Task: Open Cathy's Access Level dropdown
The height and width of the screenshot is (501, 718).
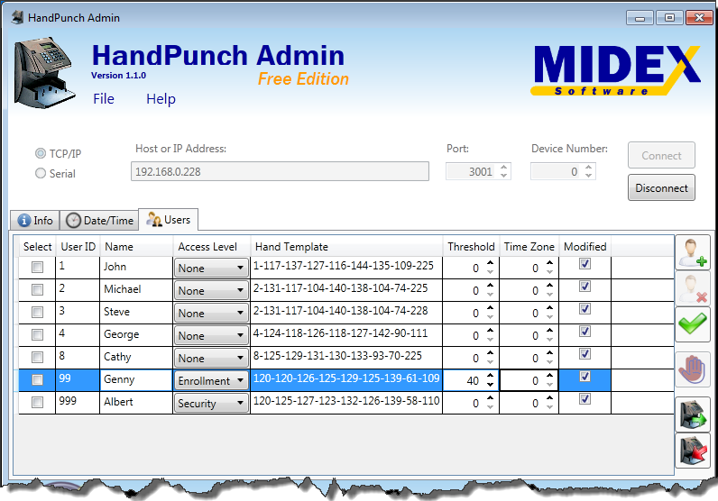Action: [211, 358]
